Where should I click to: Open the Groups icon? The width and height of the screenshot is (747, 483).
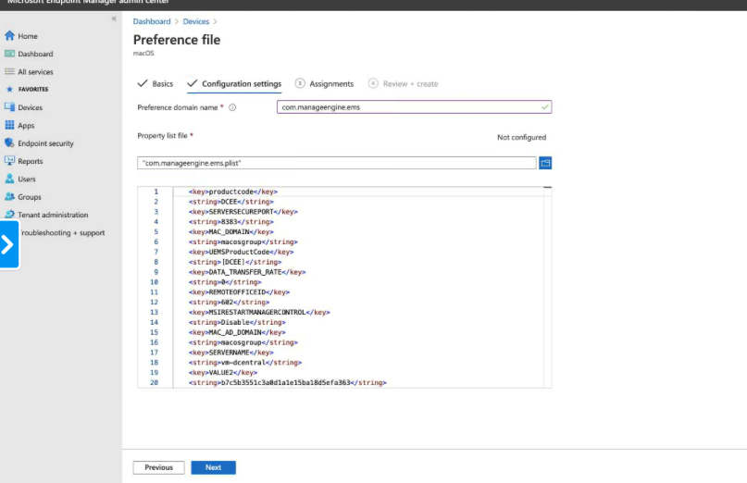pyautogui.click(x=9, y=197)
